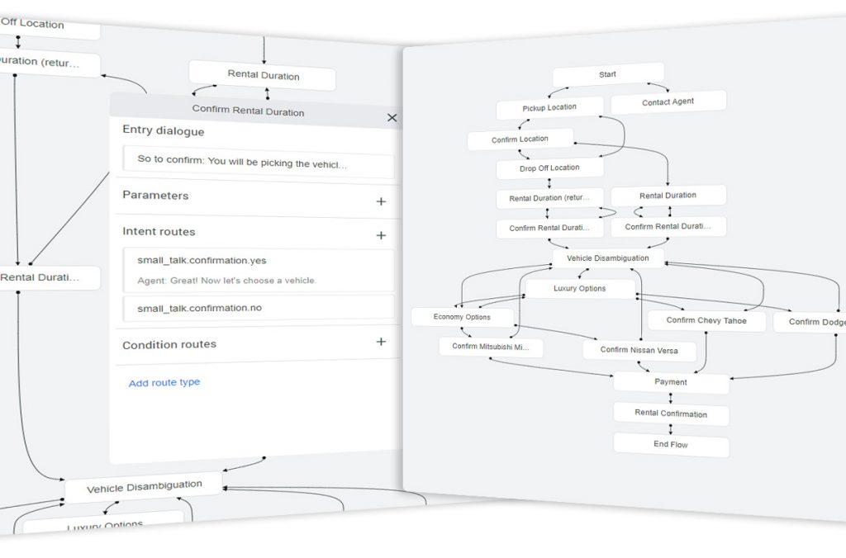Viewport: 846px width, 558px height.
Task: Open the Entry dialogue text field
Action: [x=258, y=163]
